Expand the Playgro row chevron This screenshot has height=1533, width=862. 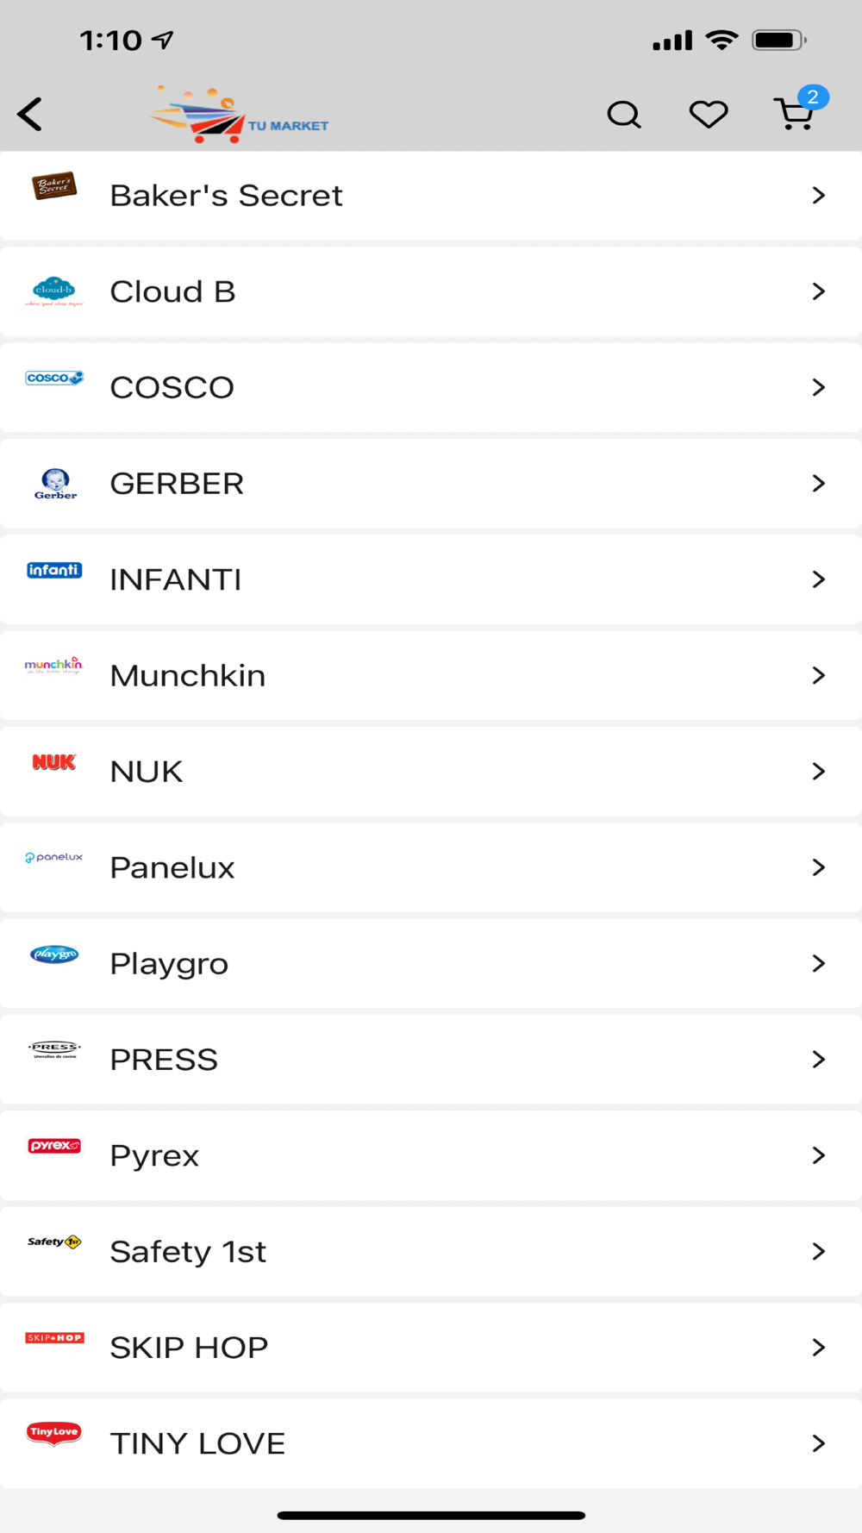tap(819, 964)
